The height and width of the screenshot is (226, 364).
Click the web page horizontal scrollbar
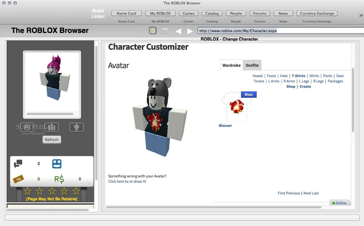pos(214,207)
